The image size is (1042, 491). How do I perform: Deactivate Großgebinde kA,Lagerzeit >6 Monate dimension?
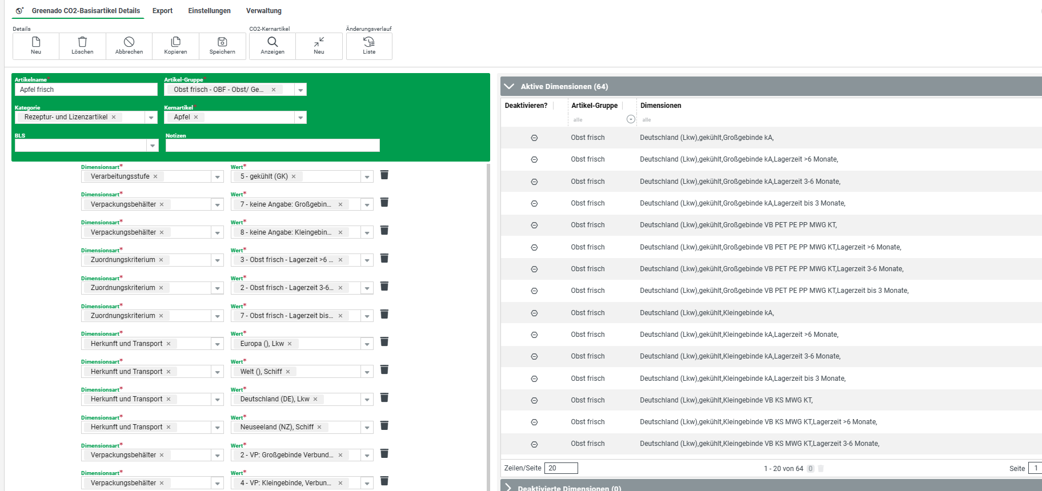coord(534,159)
